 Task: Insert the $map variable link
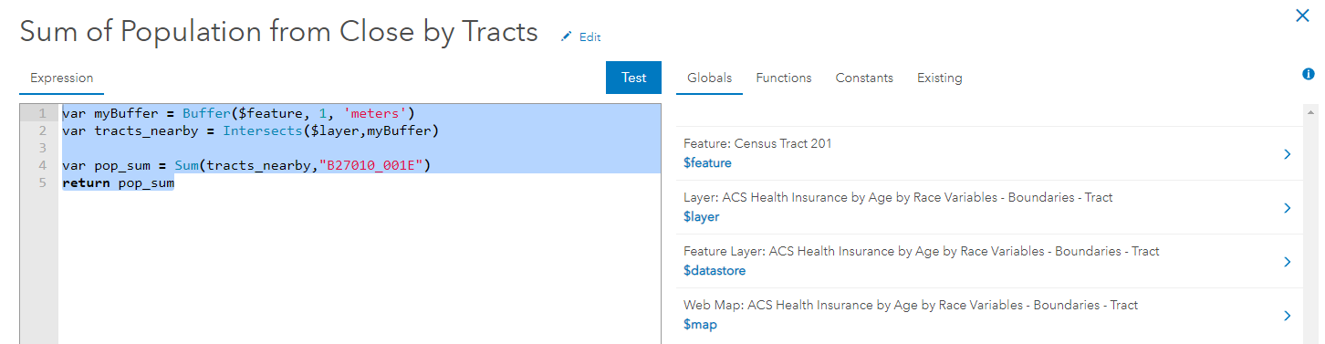pos(700,325)
